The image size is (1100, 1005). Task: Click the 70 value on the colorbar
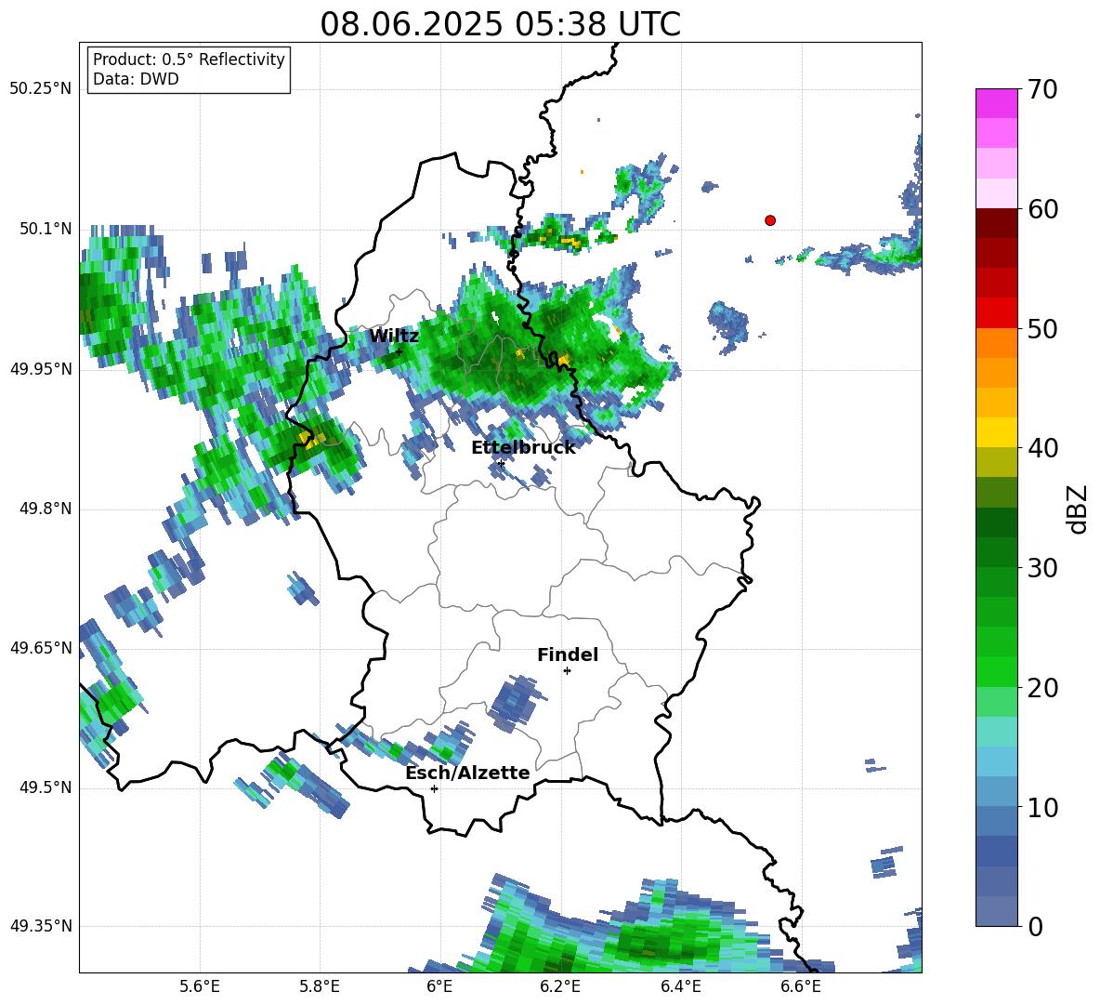[x=1041, y=90]
